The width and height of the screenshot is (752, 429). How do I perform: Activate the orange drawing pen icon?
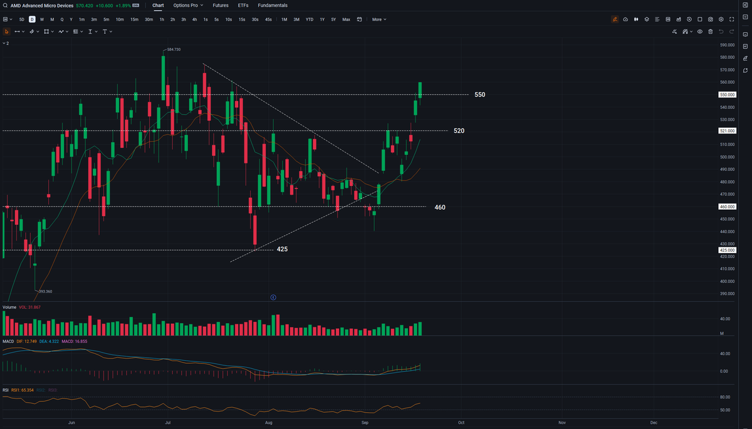pos(615,19)
